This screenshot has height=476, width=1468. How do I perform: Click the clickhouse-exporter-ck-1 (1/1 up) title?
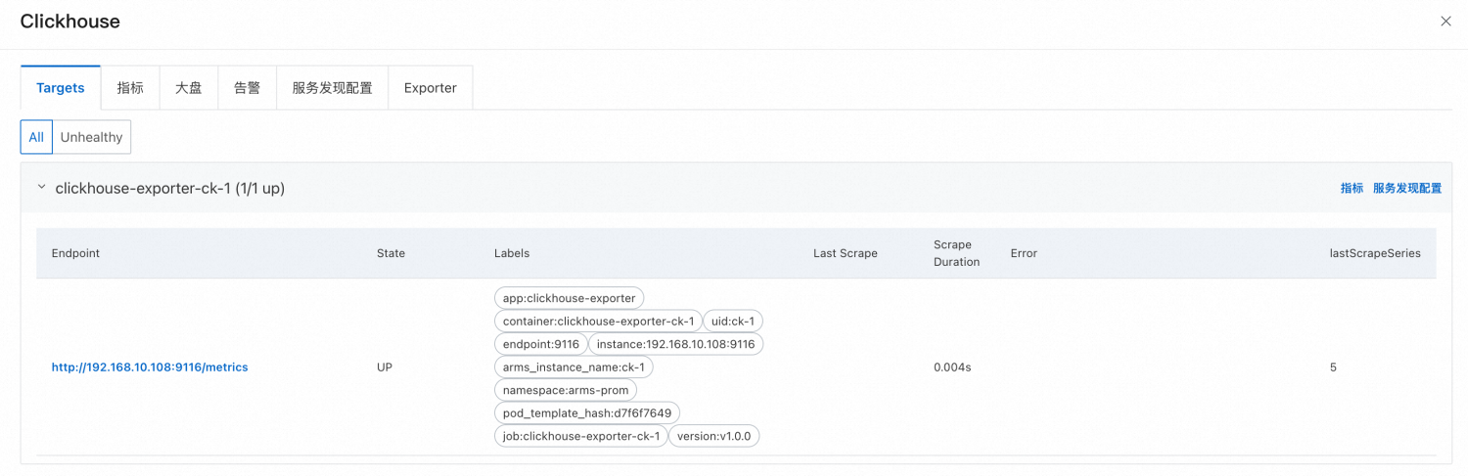tap(170, 188)
